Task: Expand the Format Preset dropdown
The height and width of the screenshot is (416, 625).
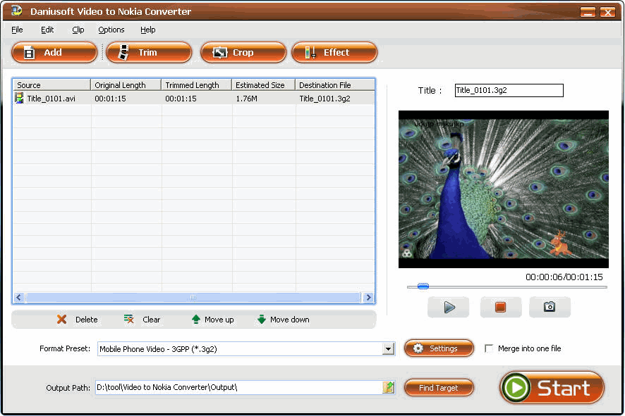Action: [388, 349]
